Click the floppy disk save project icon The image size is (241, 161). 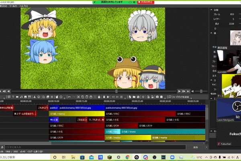tap(138, 97)
